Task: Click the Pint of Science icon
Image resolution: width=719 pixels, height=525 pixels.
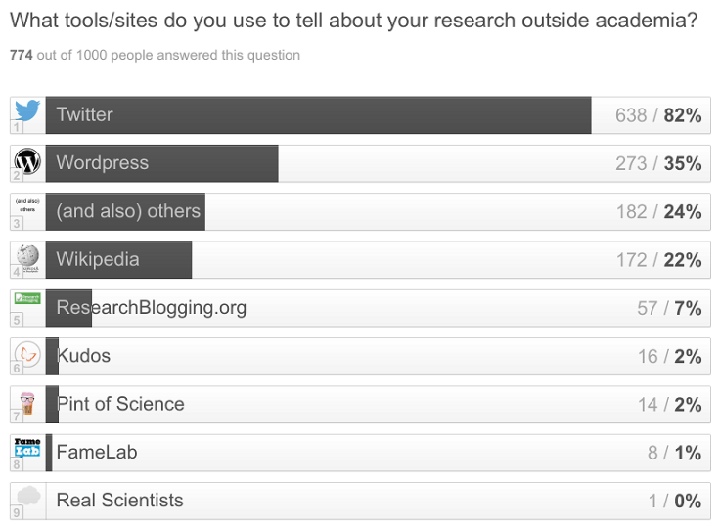Action: pyautogui.click(x=28, y=402)
